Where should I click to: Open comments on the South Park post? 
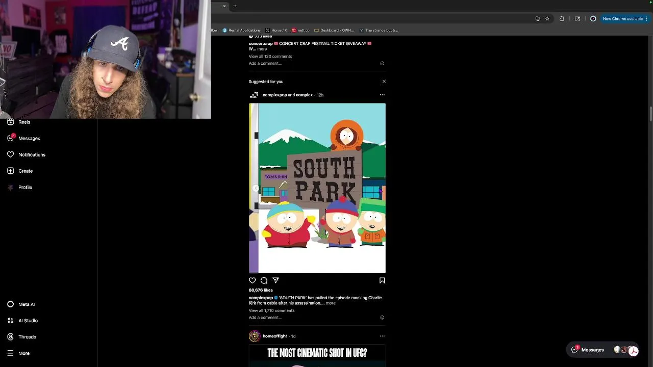click(x=264, y=280)
